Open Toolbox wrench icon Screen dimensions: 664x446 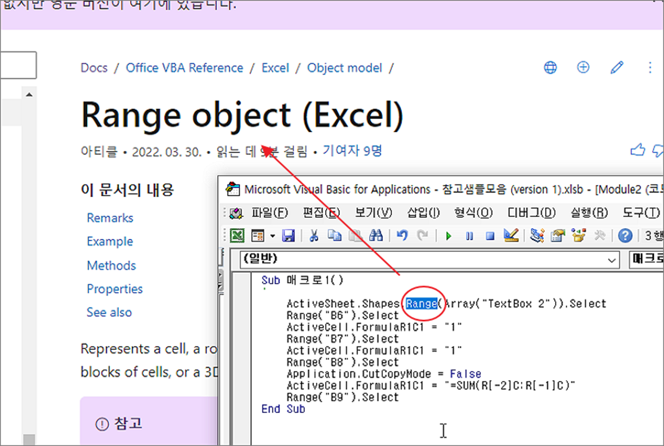600,235
